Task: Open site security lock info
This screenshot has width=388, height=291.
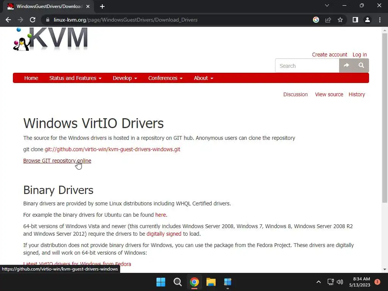Action: [48, 20]
